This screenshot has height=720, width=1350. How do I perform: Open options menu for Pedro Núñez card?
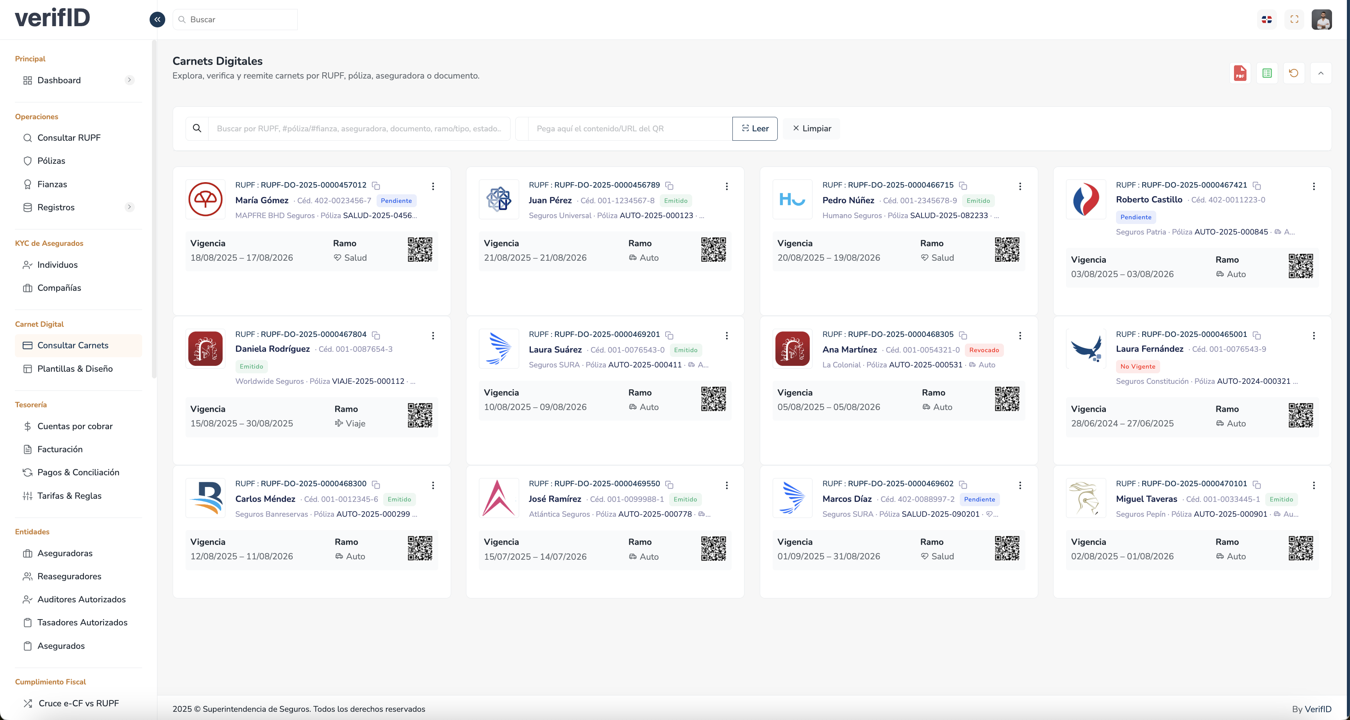pyautogui.click(x=1020, y=186)
